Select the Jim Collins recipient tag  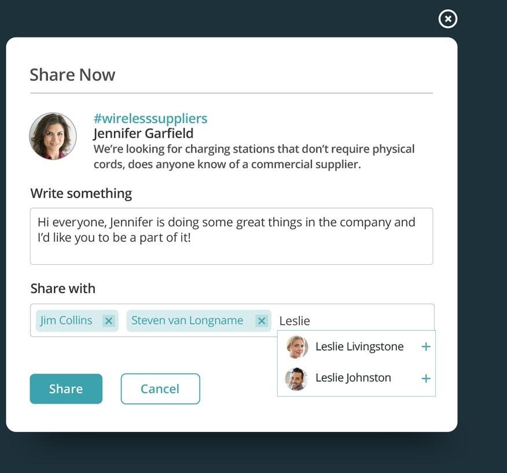point(67,320)
